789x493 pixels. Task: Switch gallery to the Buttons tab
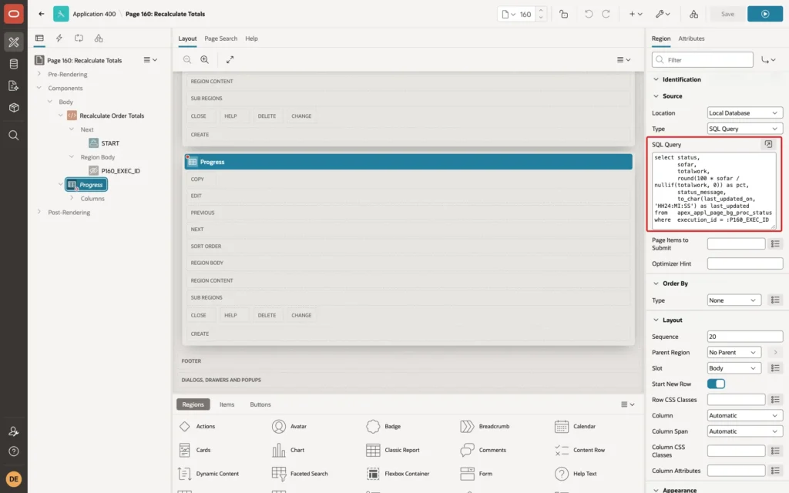coord(260,404)
